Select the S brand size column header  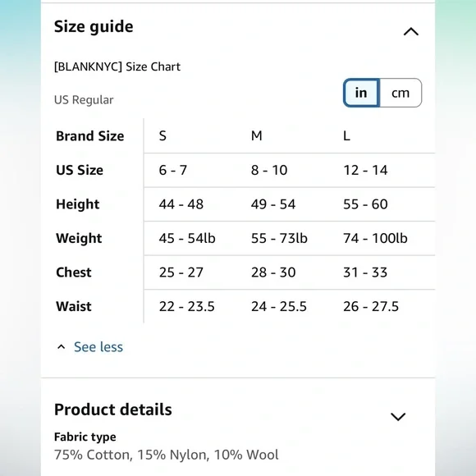pyautogui.click(x=162, y=135)
